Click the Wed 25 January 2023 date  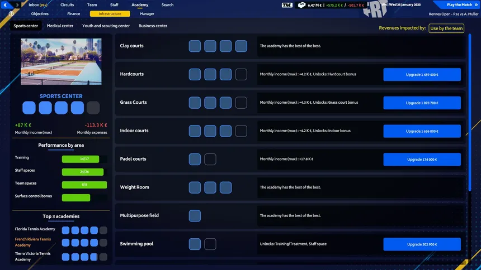[405, 4]
